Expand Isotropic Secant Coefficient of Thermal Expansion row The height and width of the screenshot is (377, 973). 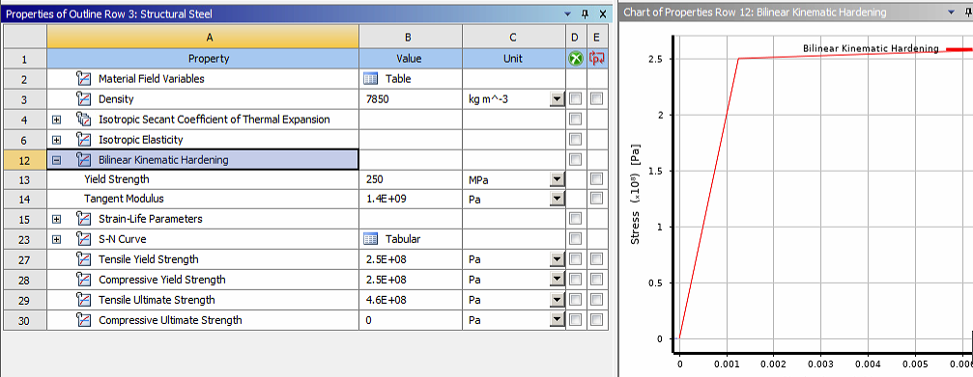click(x=57, y=120)
